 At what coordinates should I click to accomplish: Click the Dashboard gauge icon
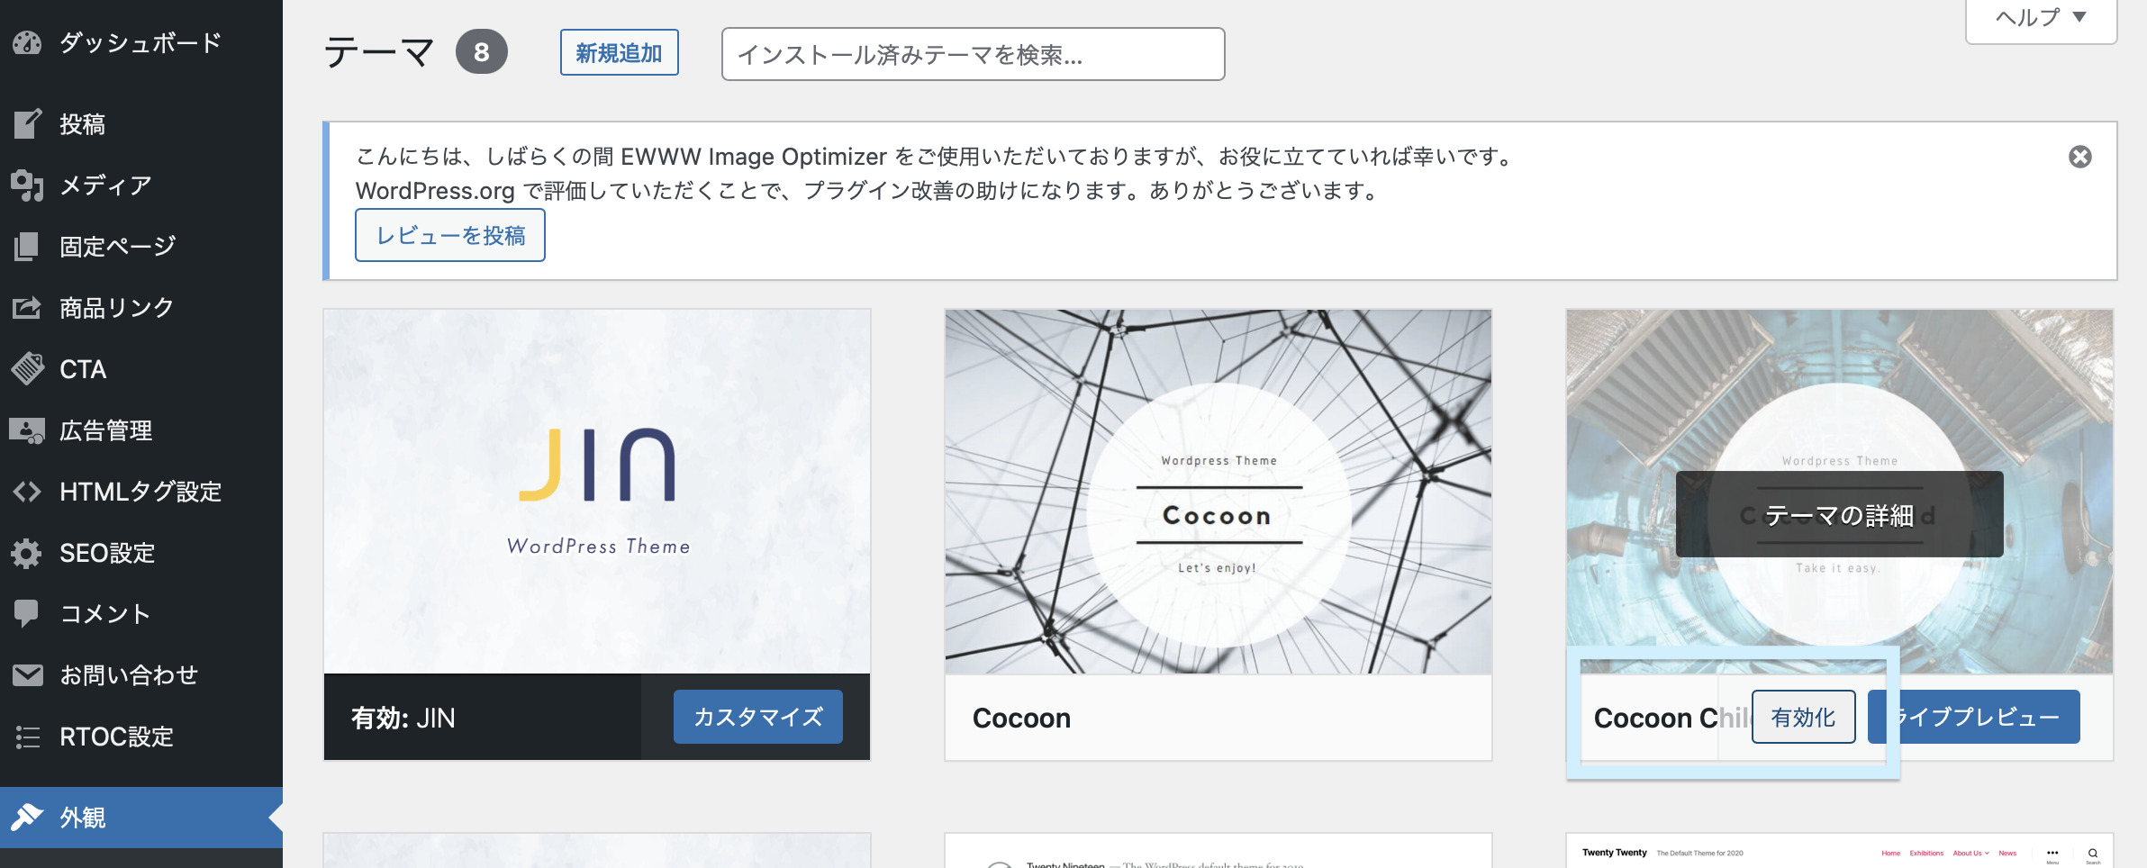27,42
